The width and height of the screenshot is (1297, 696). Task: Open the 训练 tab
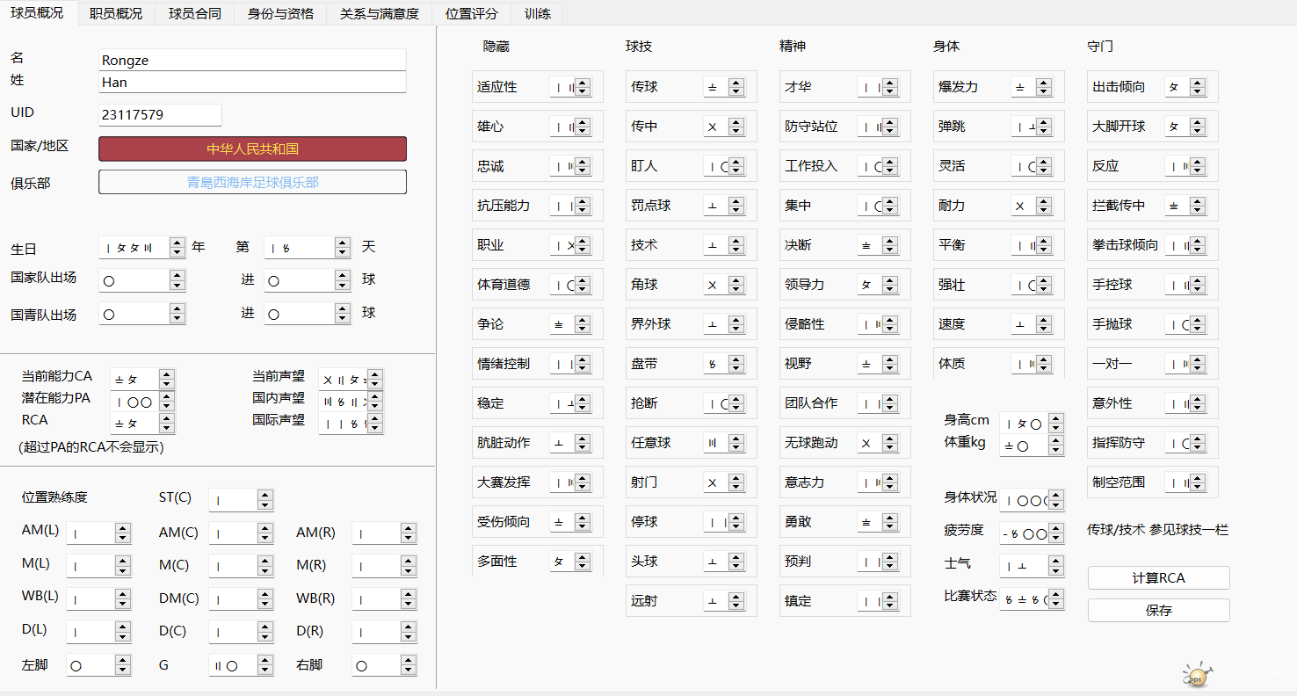538,13
